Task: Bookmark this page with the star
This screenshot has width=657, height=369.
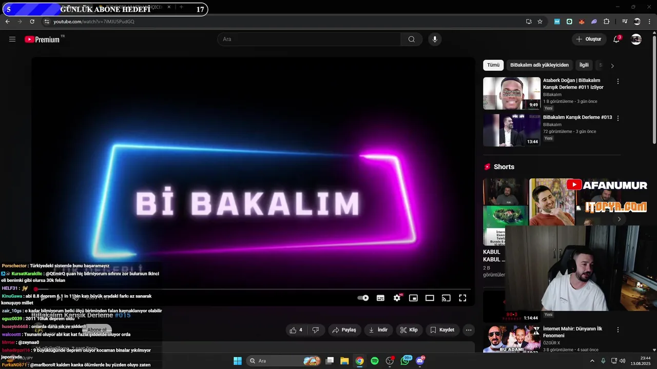Action: coord(540,22)
